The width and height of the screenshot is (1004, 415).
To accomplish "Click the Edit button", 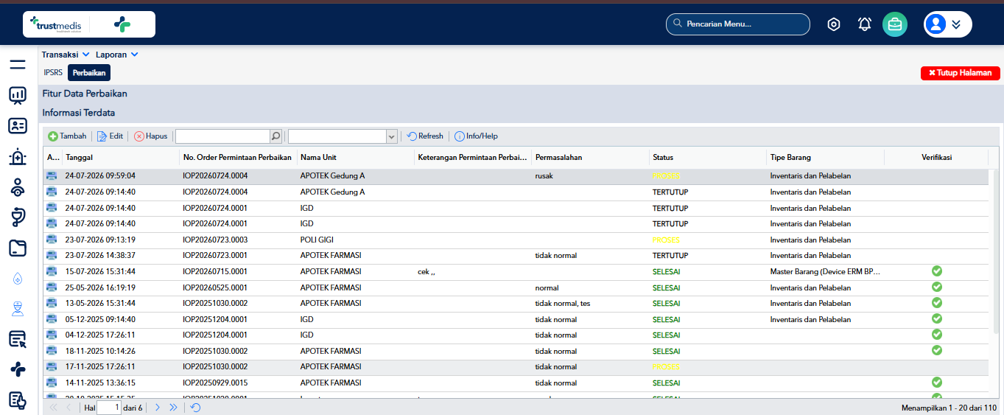I will click(x=110, y=136).
